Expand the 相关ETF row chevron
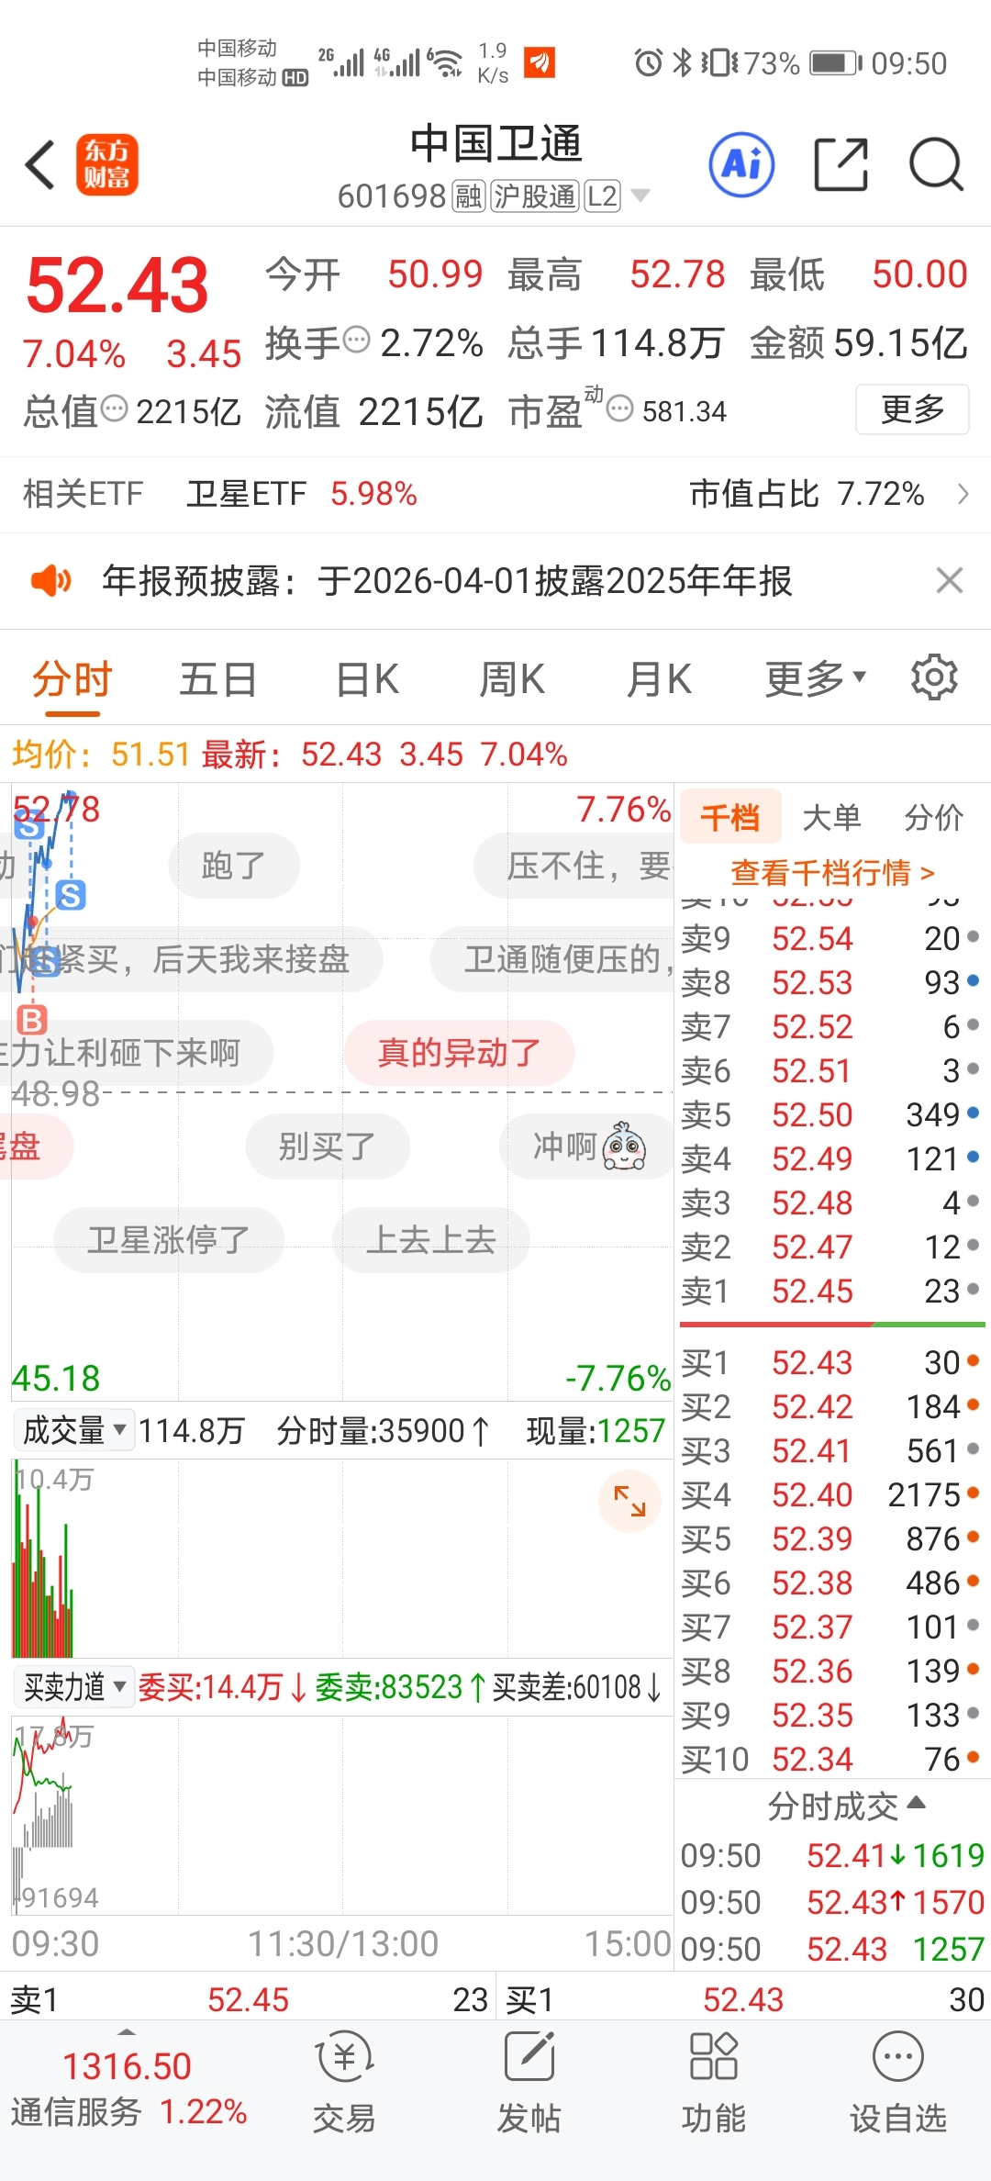This screenshot has height=2181, width=991. click(963, 494)
